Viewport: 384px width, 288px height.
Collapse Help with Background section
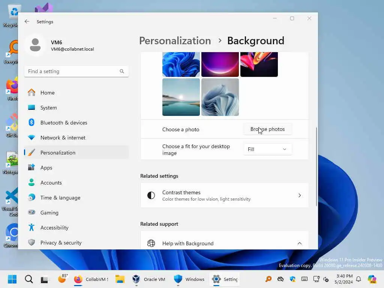coord(300,243)
